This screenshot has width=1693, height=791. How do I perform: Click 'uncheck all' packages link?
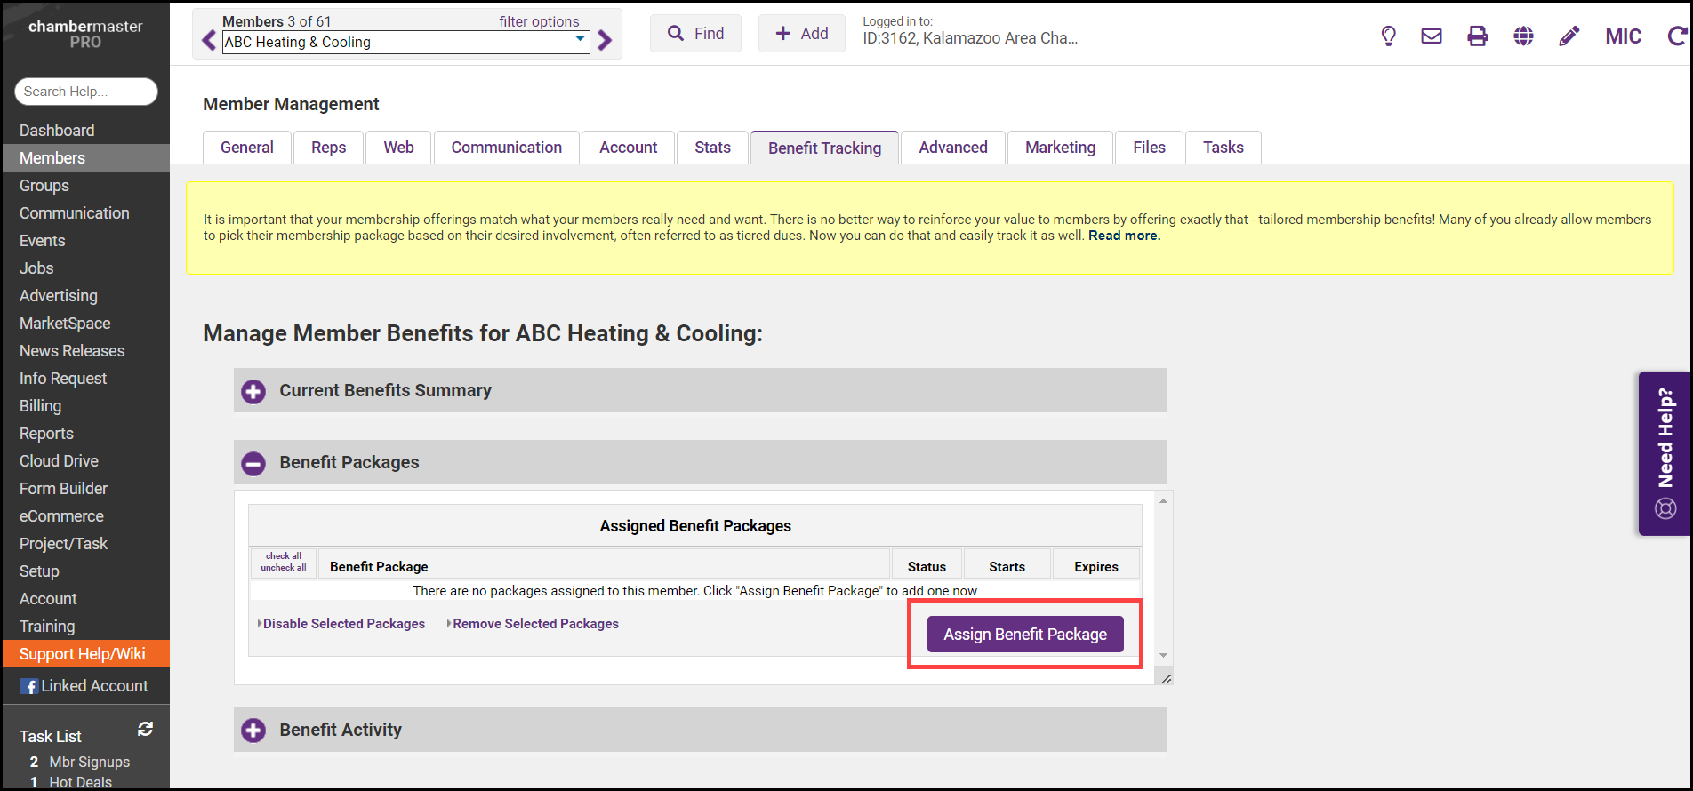[x=284, y=568]
